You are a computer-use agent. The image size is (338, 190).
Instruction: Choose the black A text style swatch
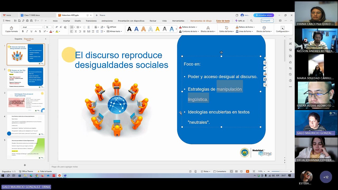pos(129,29)
